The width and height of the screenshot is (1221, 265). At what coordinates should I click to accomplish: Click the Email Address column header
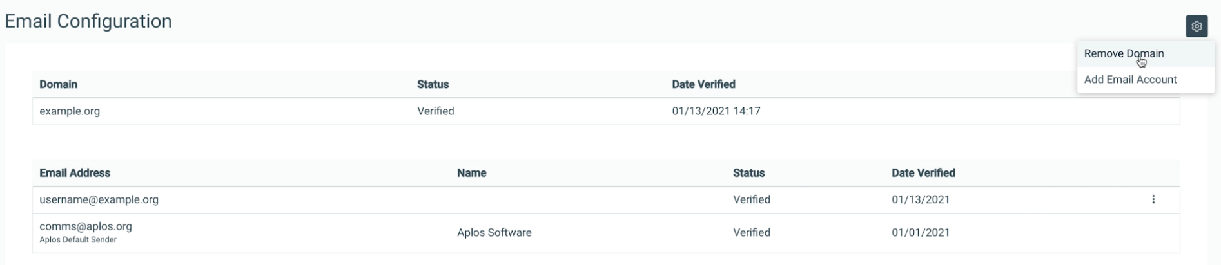pos(75,173)
